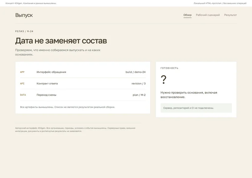
Task: Click text Нужно проверить основания, включая восстановление
Action: pyautogui.click(x=189, y=95)
